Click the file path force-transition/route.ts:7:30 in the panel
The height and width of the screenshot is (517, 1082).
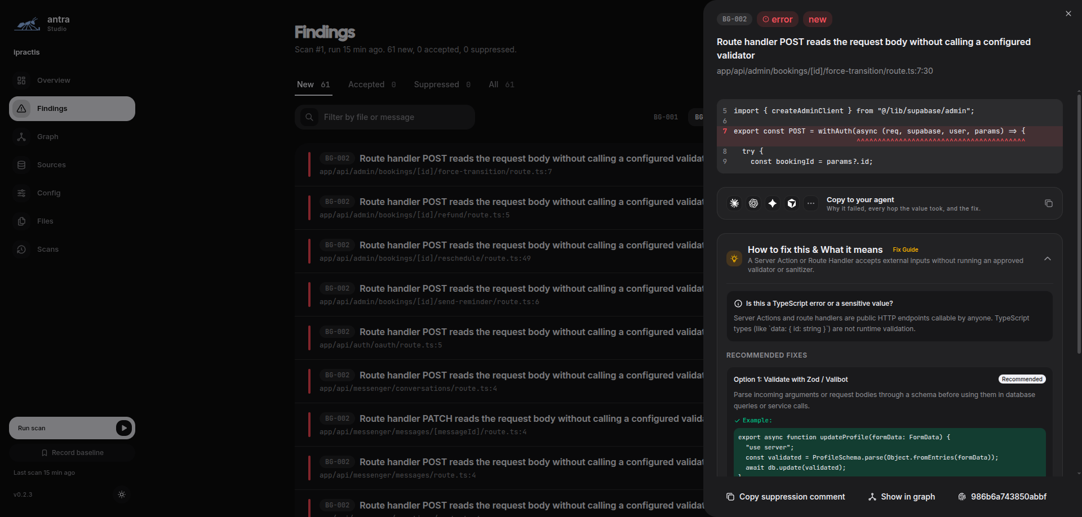(x=825, y=71)
